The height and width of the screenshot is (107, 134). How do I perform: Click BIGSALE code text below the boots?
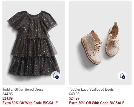(x=117, y=103)
